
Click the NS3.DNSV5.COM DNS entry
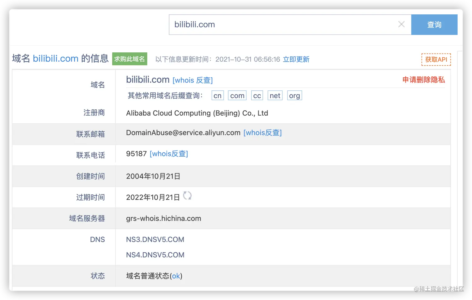155,240
